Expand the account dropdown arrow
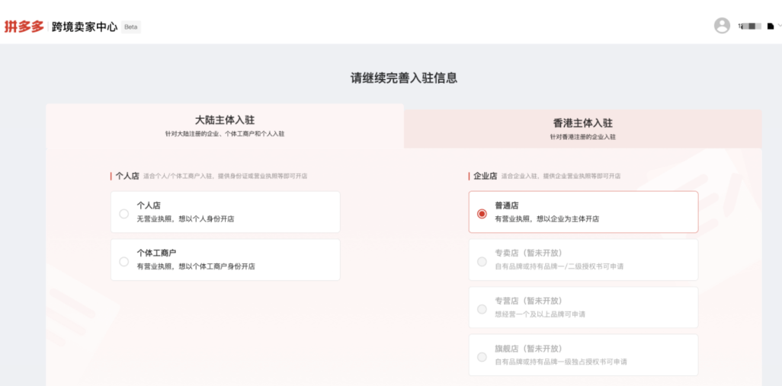Screen dimensions: 782x386 [779, 25]
